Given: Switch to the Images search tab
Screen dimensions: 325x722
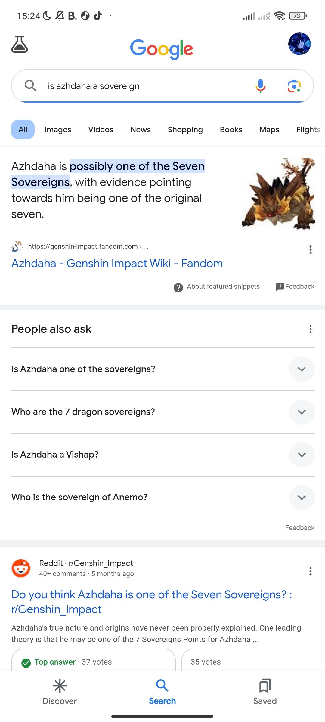Looking at the screenshot, I should coord(57,129).
